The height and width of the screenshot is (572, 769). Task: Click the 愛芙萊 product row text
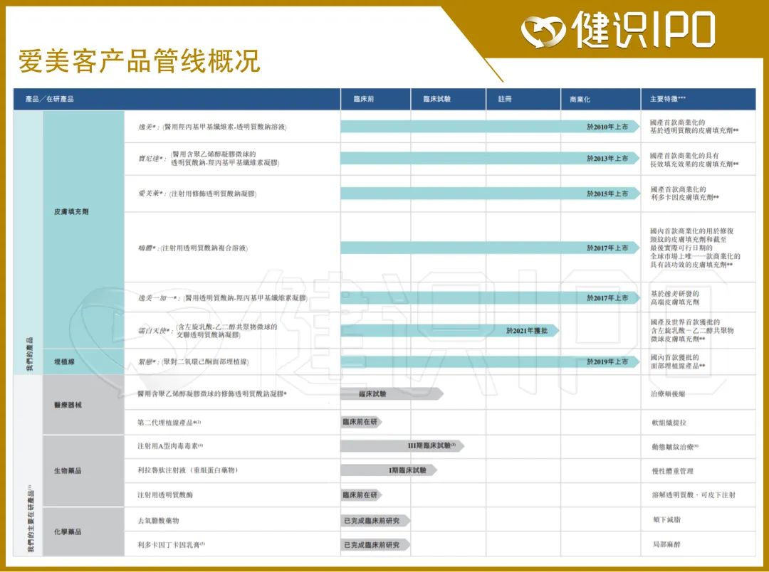pyautogui.click(x=197, y=194)
